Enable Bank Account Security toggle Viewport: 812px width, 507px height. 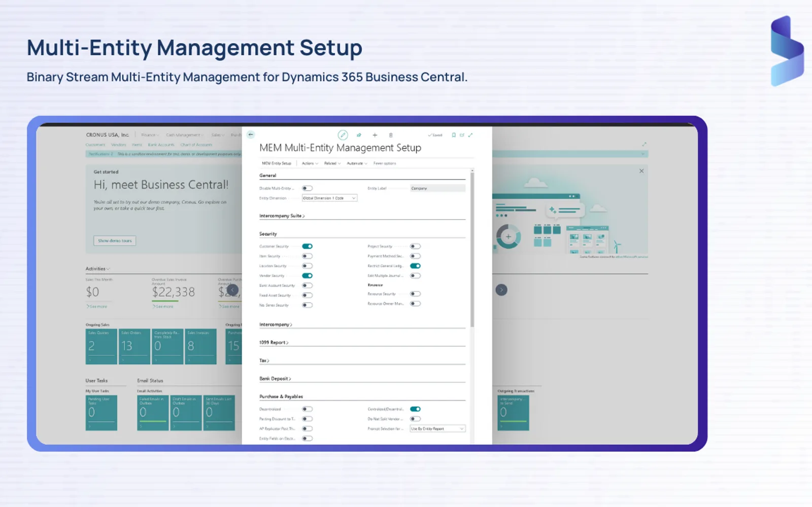pyautogui.click(x=307, y=285)
